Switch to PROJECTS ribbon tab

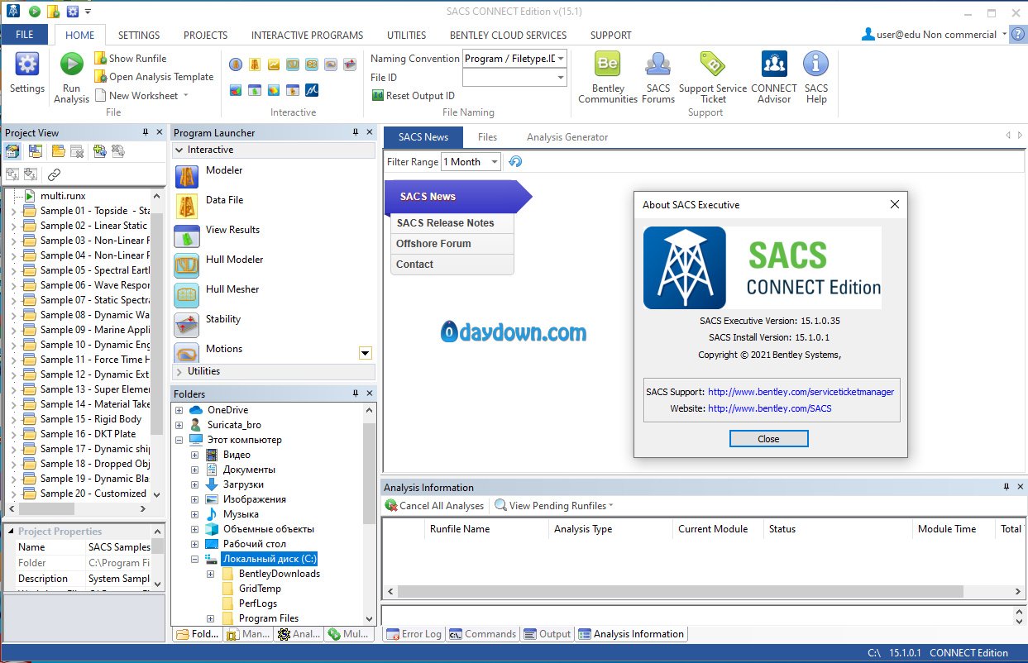205,35
